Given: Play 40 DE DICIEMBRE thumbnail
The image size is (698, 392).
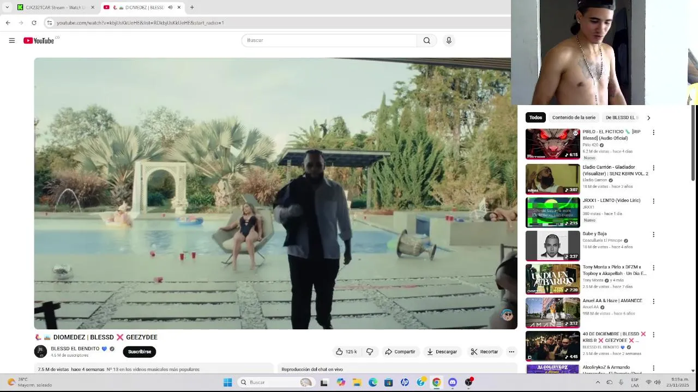Looking at the screenshot, I should pos(552,346).
